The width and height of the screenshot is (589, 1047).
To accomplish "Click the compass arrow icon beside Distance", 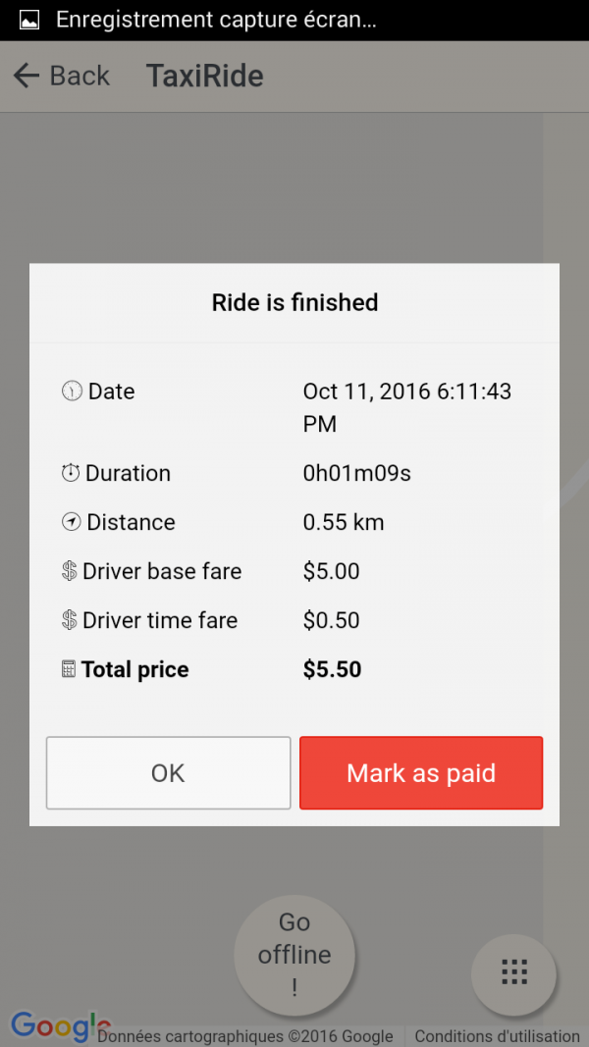I will tap(71, 522).
